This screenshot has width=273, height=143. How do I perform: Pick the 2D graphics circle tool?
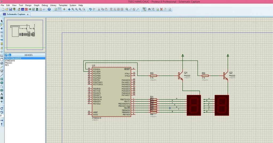(2, 83)
